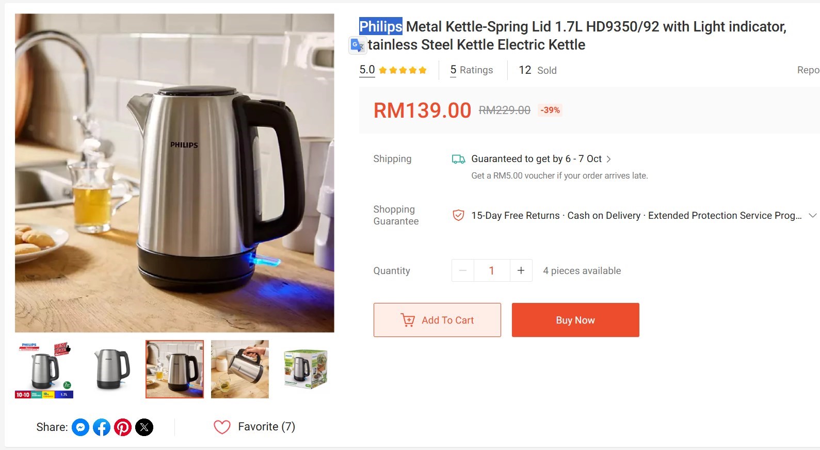The height and width of the screenshot is (450, 820).
Task: Click the quantity input field
Action: pyautogui.click(x=492, y=270)
